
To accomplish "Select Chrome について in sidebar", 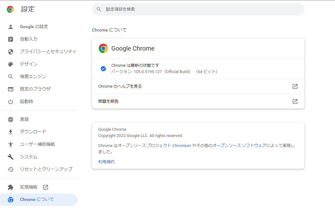I will click(x=39, y=200).
